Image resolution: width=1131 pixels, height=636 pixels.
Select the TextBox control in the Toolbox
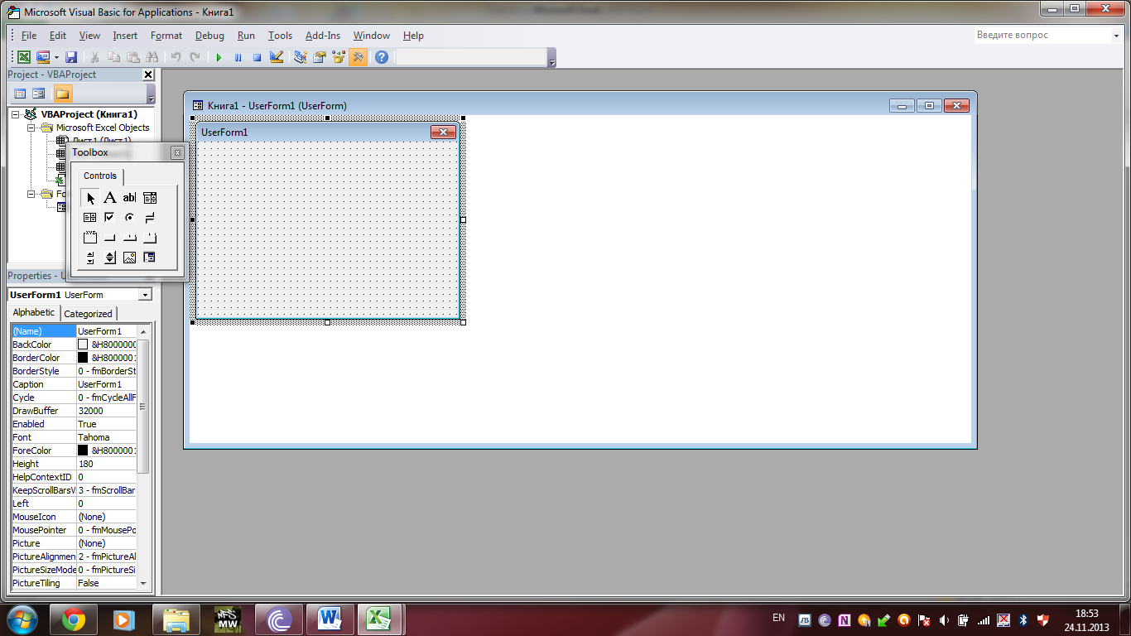pos(129,198)
